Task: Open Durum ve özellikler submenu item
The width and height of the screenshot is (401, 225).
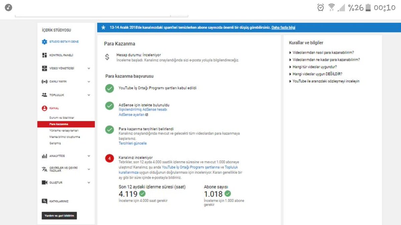Action: [62, 118]
